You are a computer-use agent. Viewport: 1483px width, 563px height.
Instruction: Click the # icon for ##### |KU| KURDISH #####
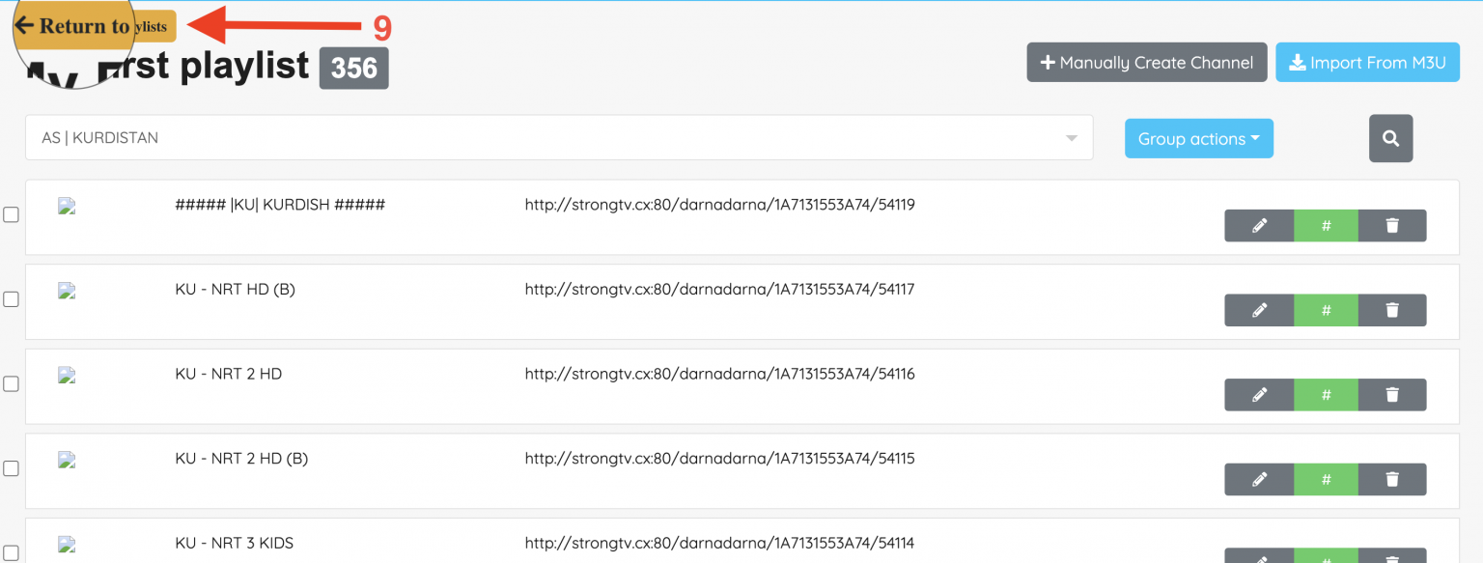[x=1326, y=225]
